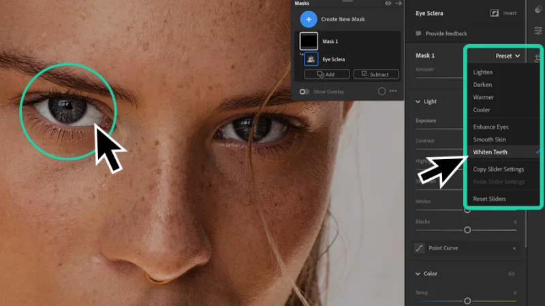Select the Mask 1 row label
545x306 pixels.
(x=330, y=41)
